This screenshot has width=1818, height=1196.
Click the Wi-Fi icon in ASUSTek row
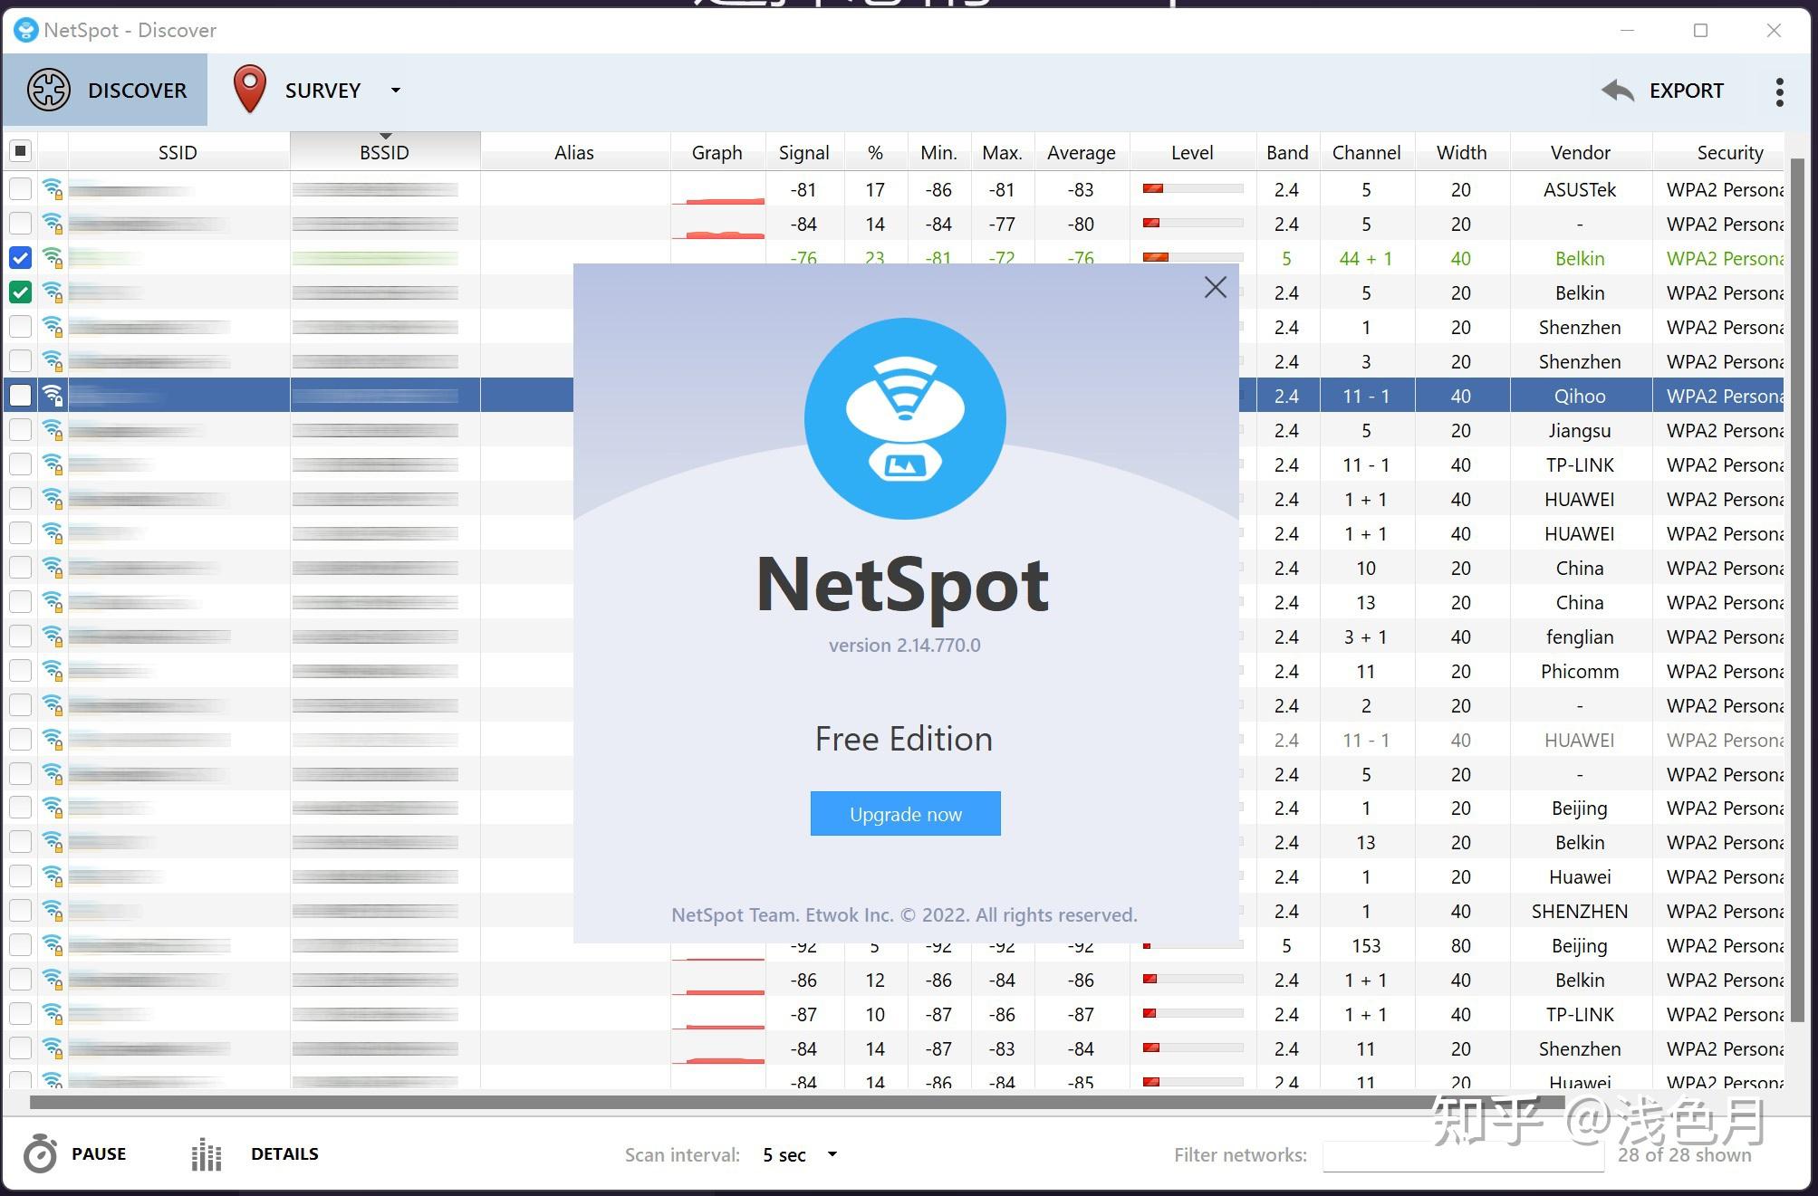53,189
